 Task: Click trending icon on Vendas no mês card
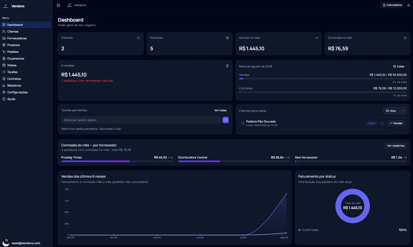pyautogui.click(x=316, y=38)
